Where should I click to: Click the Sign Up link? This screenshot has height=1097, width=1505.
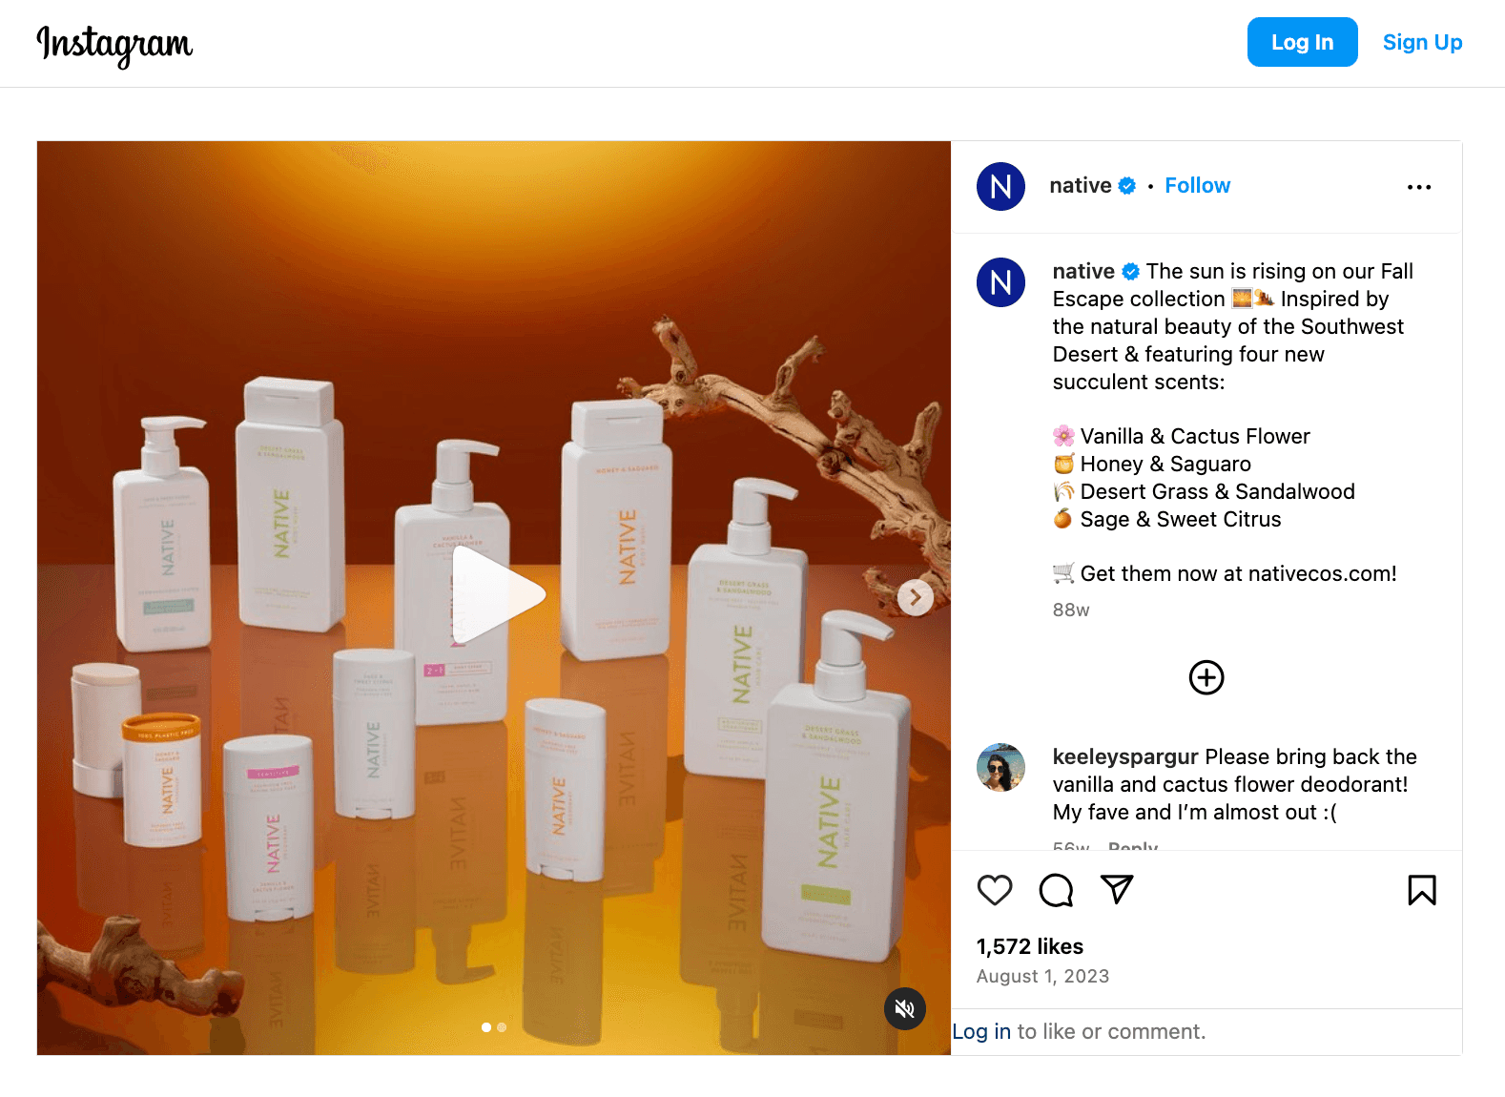click(1422, 42)
